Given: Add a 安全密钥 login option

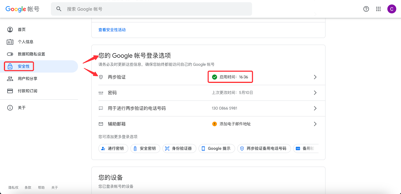Looking at the screenshot, I should point(145,149).
